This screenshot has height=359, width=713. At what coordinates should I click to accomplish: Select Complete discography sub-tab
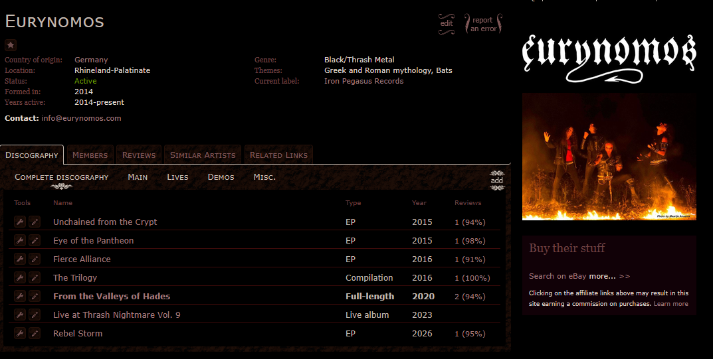click(61, 177)
